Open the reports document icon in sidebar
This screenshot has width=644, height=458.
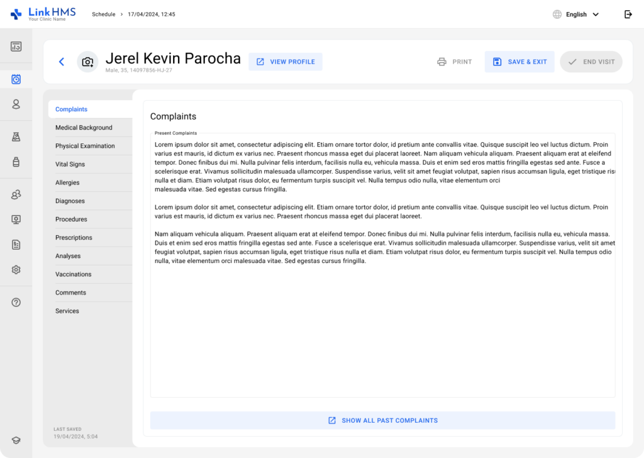[x=16, y=245]
